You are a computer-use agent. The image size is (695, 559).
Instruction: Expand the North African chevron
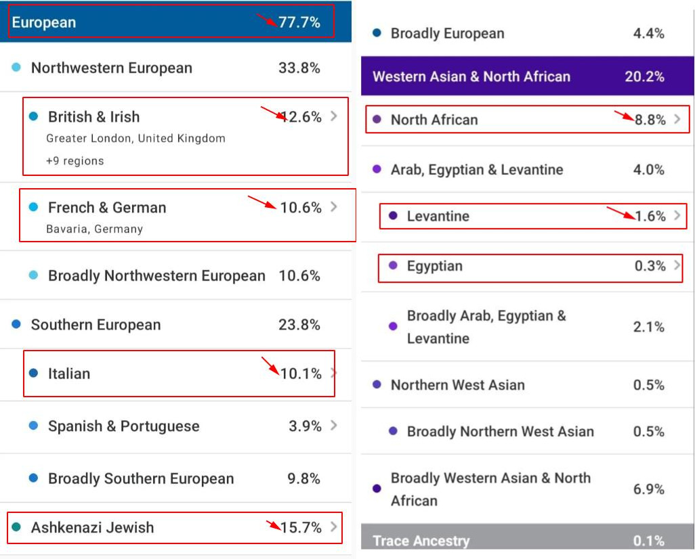tap(677, 120)
